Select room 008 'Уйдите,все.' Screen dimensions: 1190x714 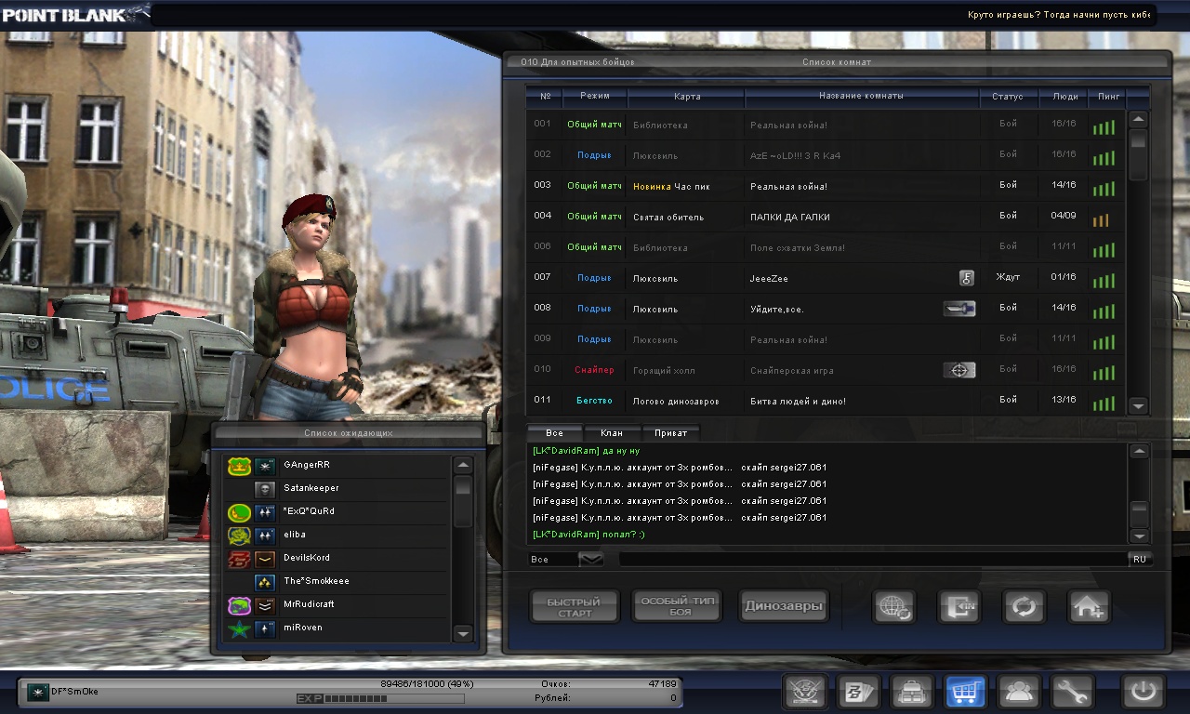point(826,309)
